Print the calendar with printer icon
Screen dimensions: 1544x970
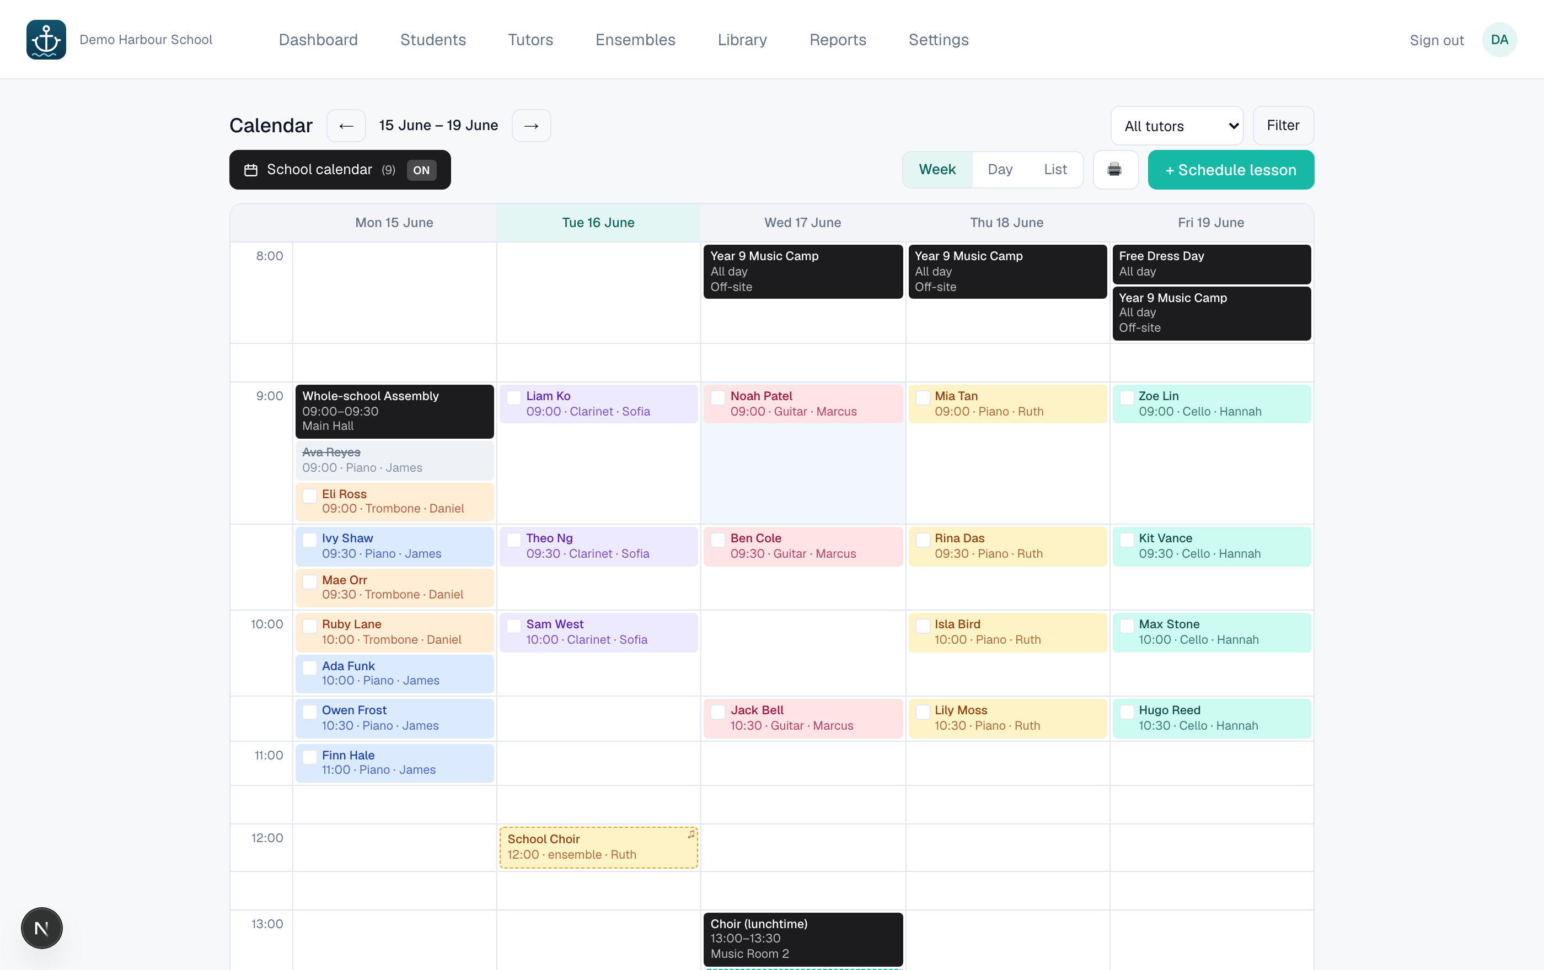pos(1115,170)
